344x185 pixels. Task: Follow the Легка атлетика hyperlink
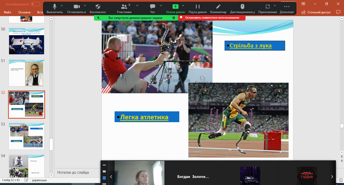144,117
